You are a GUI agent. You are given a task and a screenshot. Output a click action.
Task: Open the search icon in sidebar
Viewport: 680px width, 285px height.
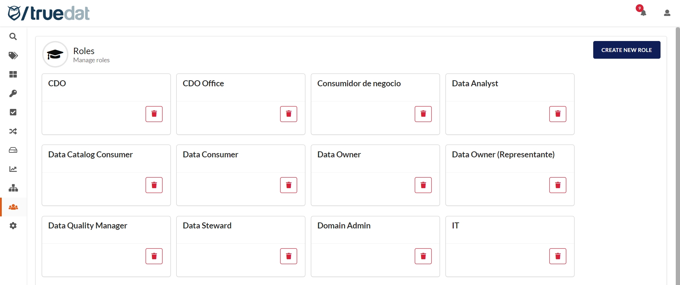pos(13,36)
